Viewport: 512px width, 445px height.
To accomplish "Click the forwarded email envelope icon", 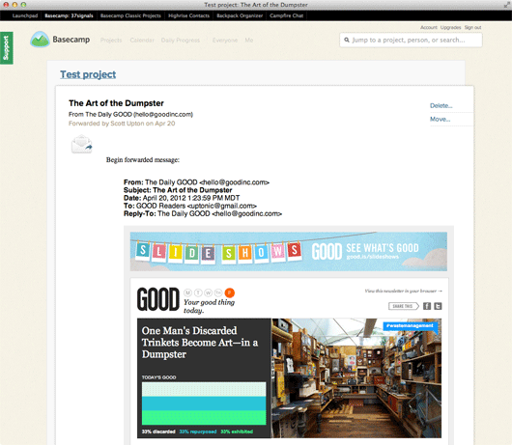I will click(82, 144).
